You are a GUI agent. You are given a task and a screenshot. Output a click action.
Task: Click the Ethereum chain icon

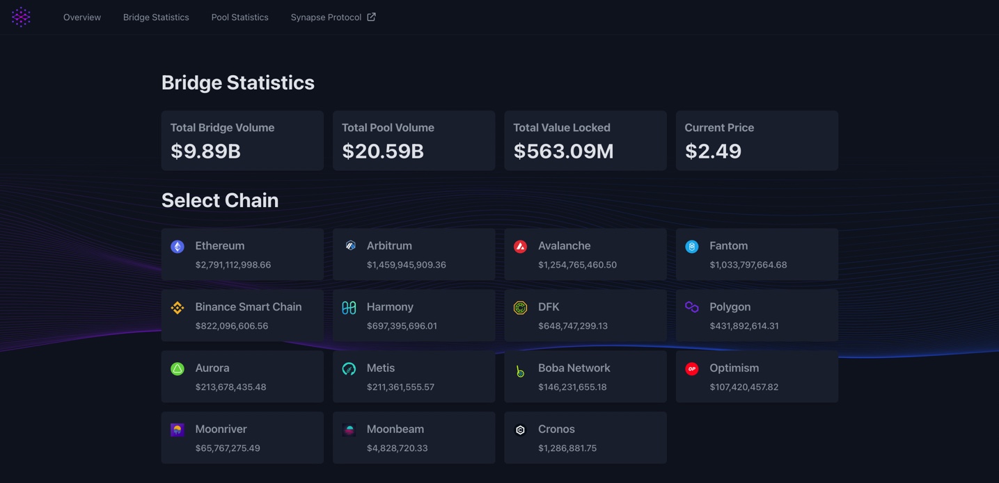178,247
